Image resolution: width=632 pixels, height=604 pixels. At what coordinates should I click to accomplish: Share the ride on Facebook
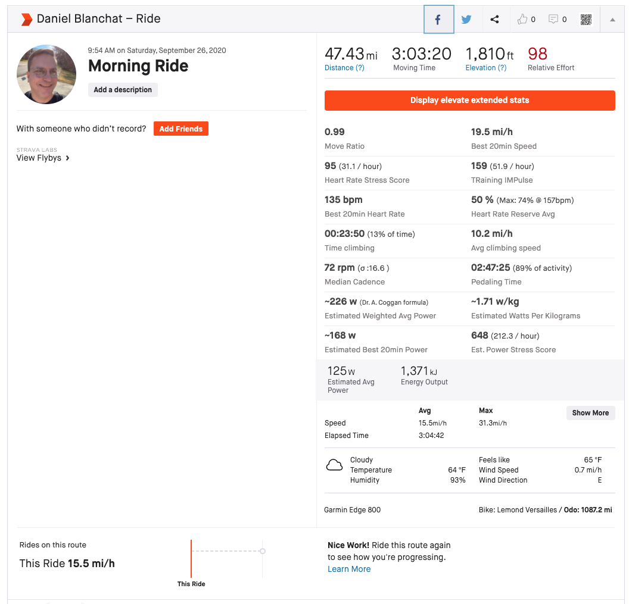(x=438, y=19)
